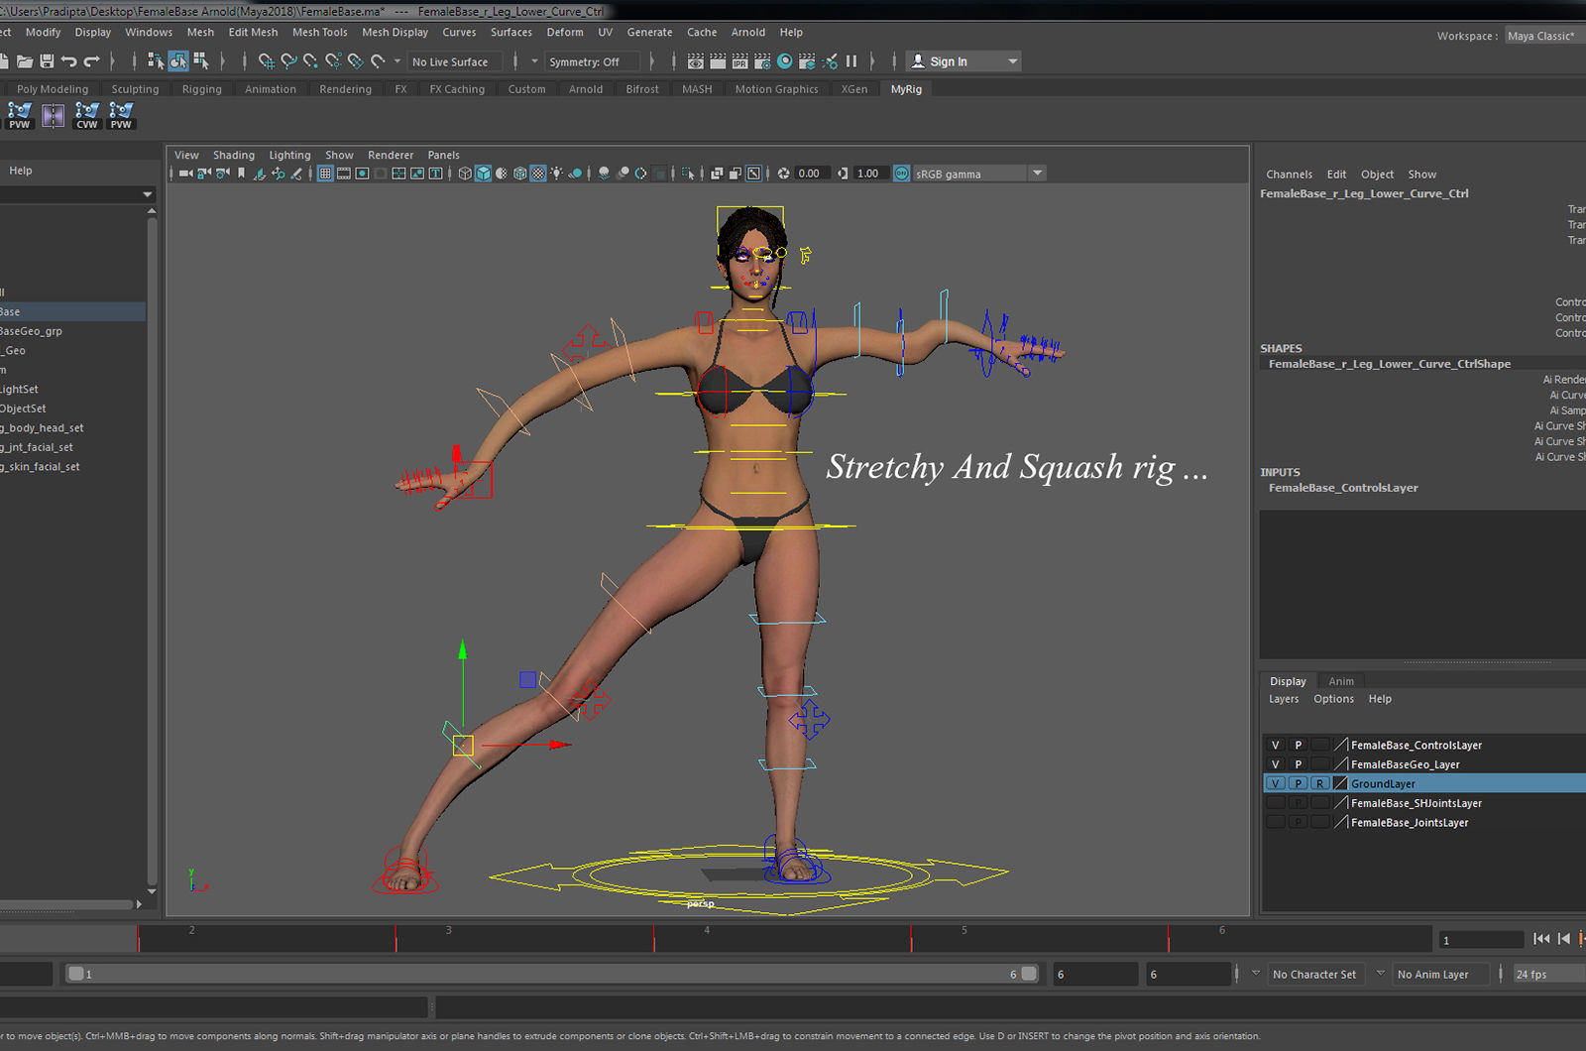Open the Maya Classic workspace dropdown
The width and height of the screenshot is (1586, 1051).
click(1544, 36)
